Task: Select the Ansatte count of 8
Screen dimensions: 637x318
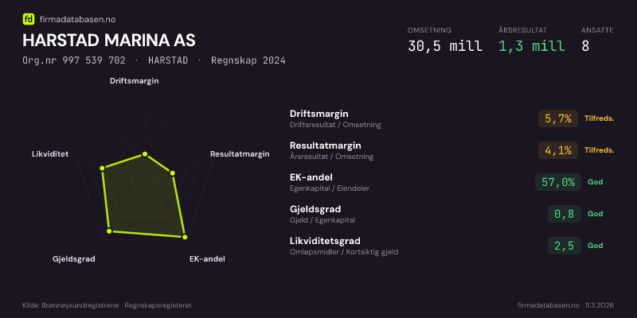Action: pos(585,46)
